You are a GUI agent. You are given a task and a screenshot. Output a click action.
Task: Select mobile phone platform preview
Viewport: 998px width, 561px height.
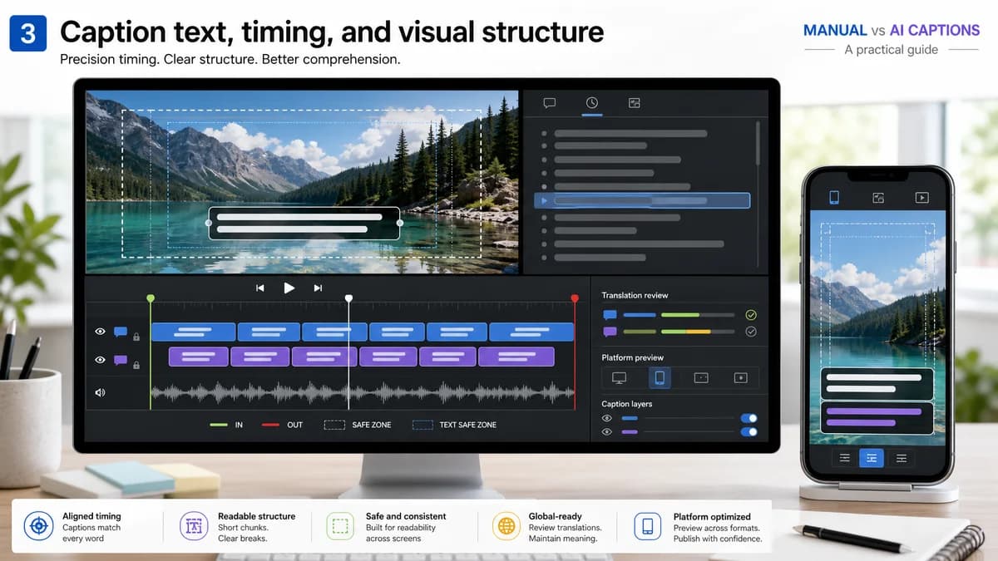[660, 378]
